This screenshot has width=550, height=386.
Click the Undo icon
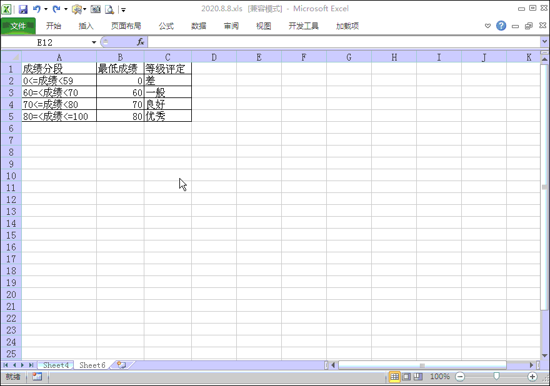point(36,9)
